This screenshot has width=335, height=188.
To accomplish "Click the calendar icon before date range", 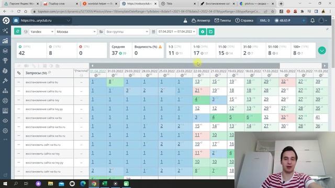I will pos(153,32).
